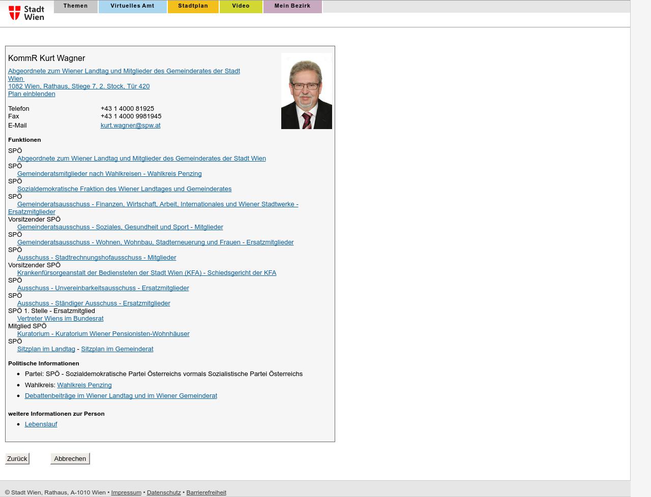Open the Lebenslauf link
Viewport: 651px width, 497px height.
pos(41,424)
